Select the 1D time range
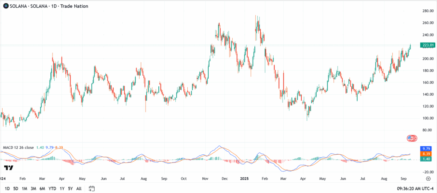The width and height of the screenshot is (437, 193). tap(7, 188)
